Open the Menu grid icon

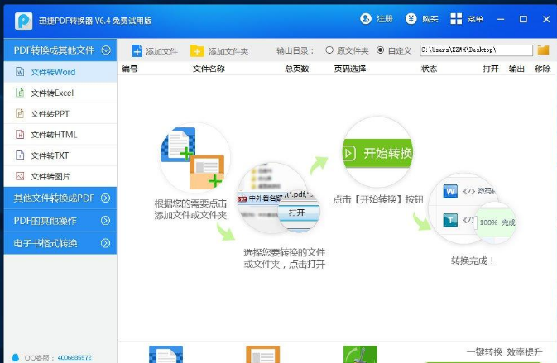click(456, 18)
